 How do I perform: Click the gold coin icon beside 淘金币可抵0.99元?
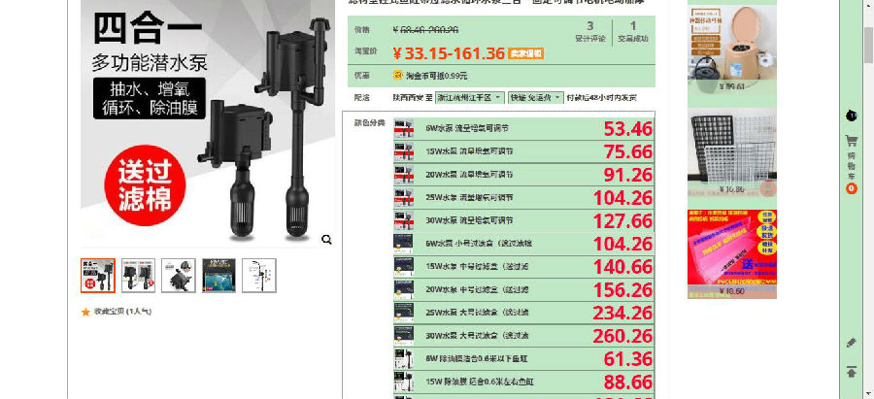[397, 75]
